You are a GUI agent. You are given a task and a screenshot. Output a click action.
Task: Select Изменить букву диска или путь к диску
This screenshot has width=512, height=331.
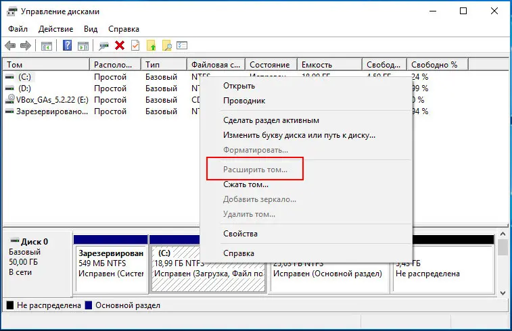(306, 135)
